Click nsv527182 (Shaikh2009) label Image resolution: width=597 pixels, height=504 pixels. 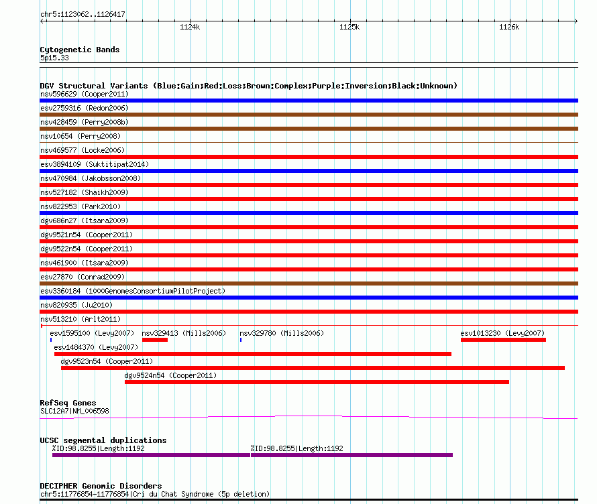(85, 192)
